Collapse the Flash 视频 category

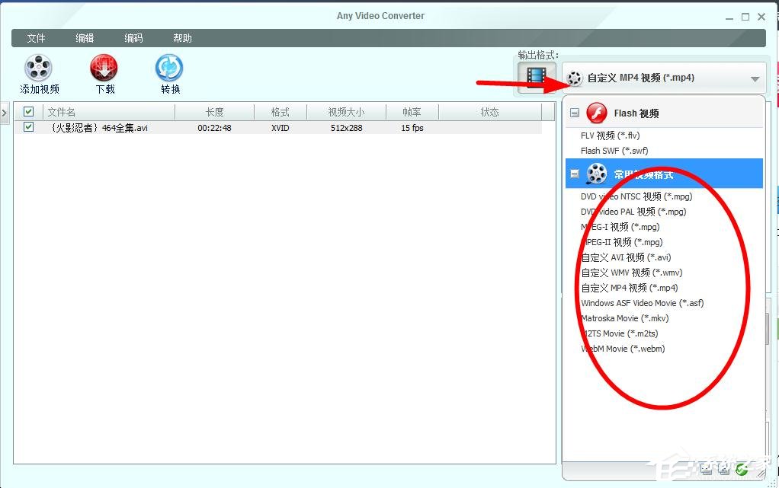click(x=575, y=113)
